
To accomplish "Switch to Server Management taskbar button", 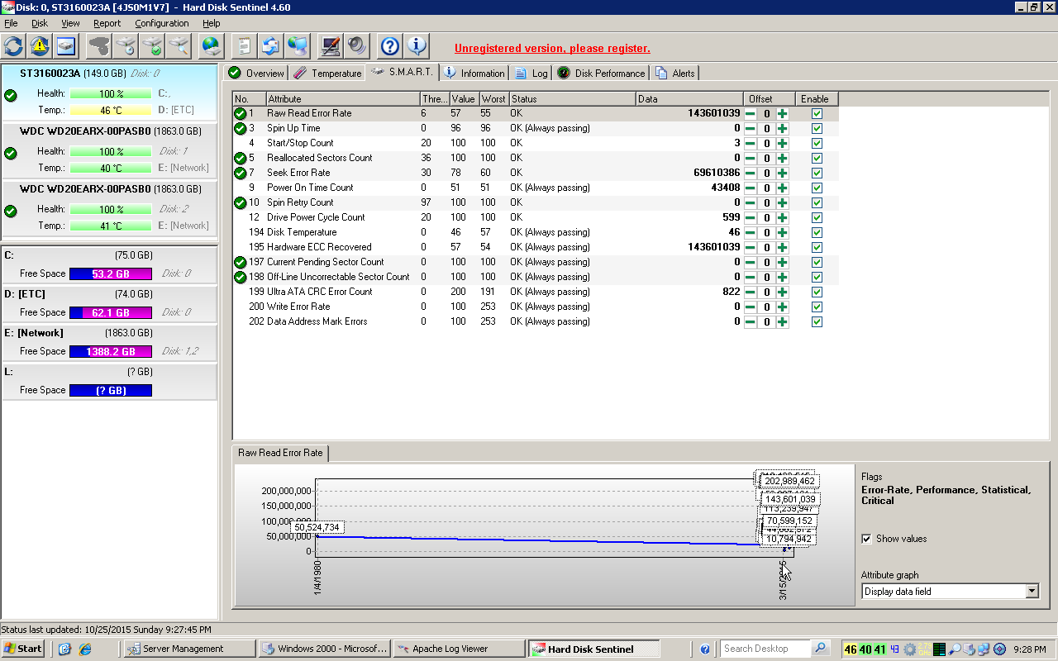I will pos(189,649).
